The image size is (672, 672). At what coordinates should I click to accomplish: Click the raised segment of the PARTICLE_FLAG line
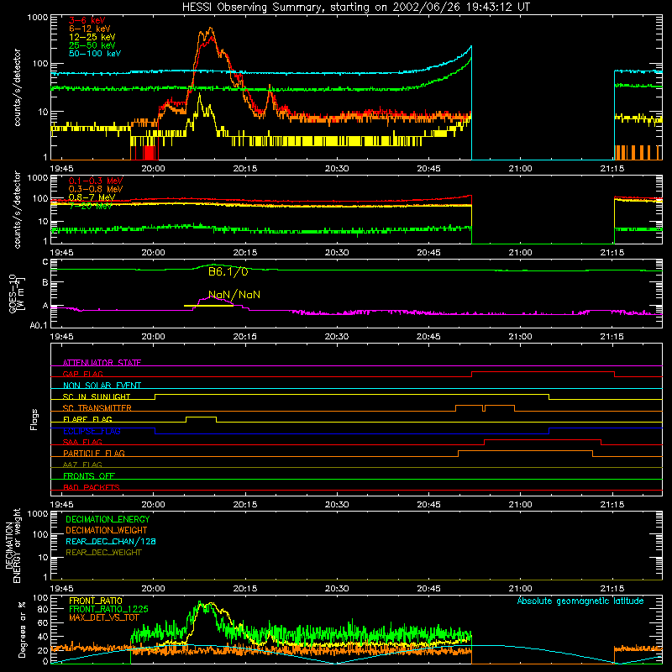click(526, 451)
